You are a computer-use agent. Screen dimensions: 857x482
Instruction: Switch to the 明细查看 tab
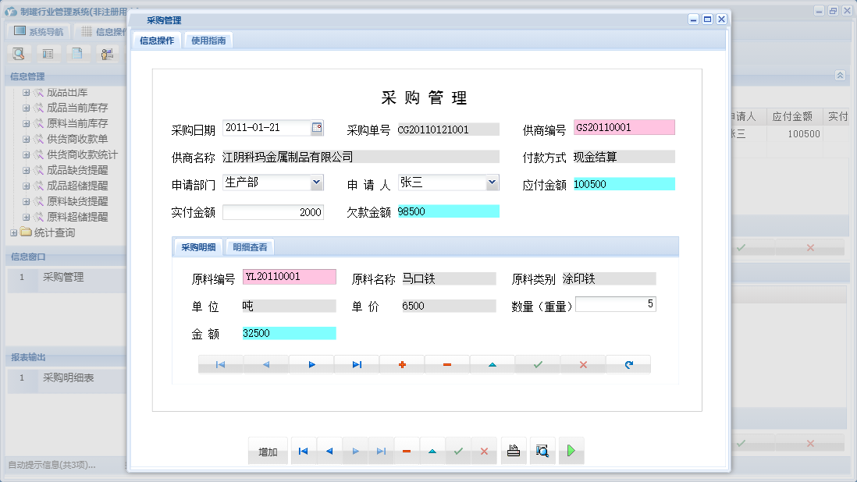(248, 246)
